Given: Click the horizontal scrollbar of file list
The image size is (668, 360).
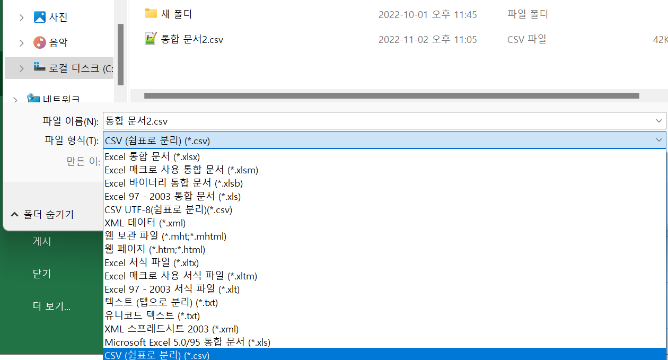Looking at the screenshot, I should tap(391, 96).
